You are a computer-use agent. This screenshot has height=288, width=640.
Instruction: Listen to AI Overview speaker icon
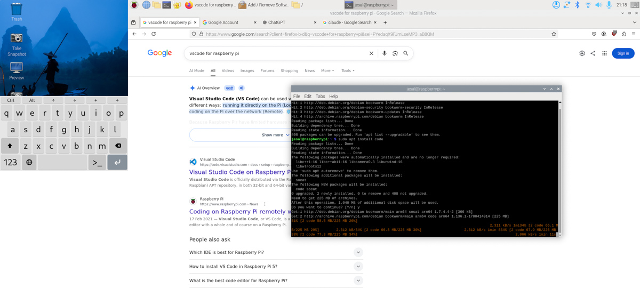click(241, 88)
